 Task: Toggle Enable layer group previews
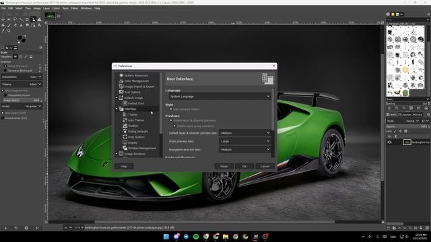tap(174, 126)
